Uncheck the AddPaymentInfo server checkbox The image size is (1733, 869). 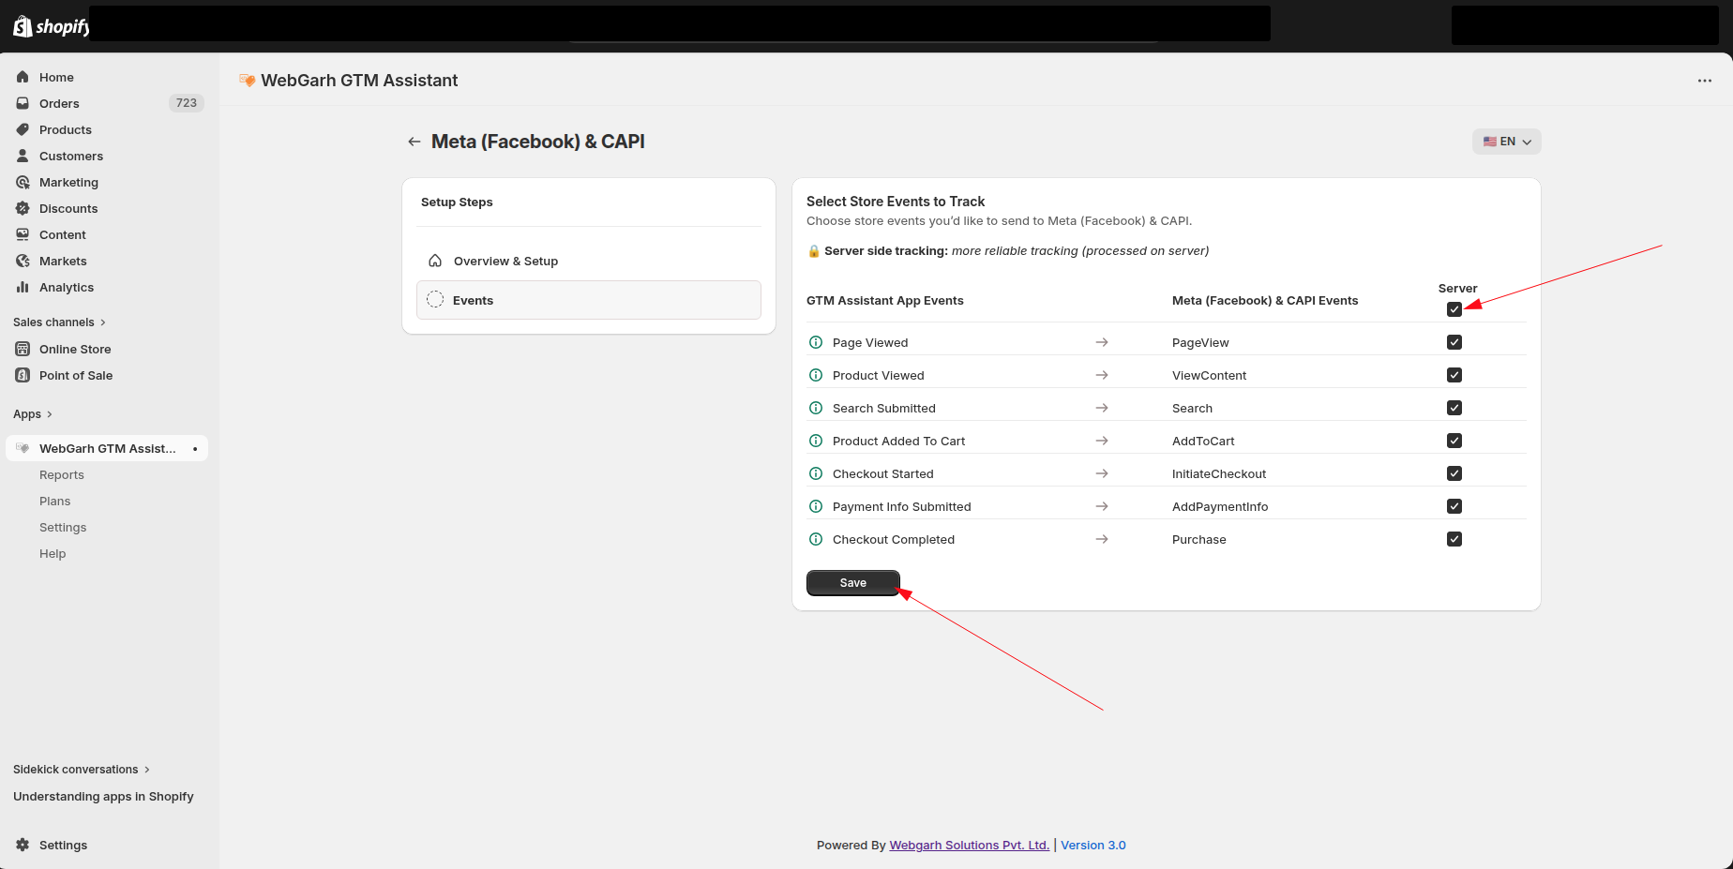tap(1454, 506)
